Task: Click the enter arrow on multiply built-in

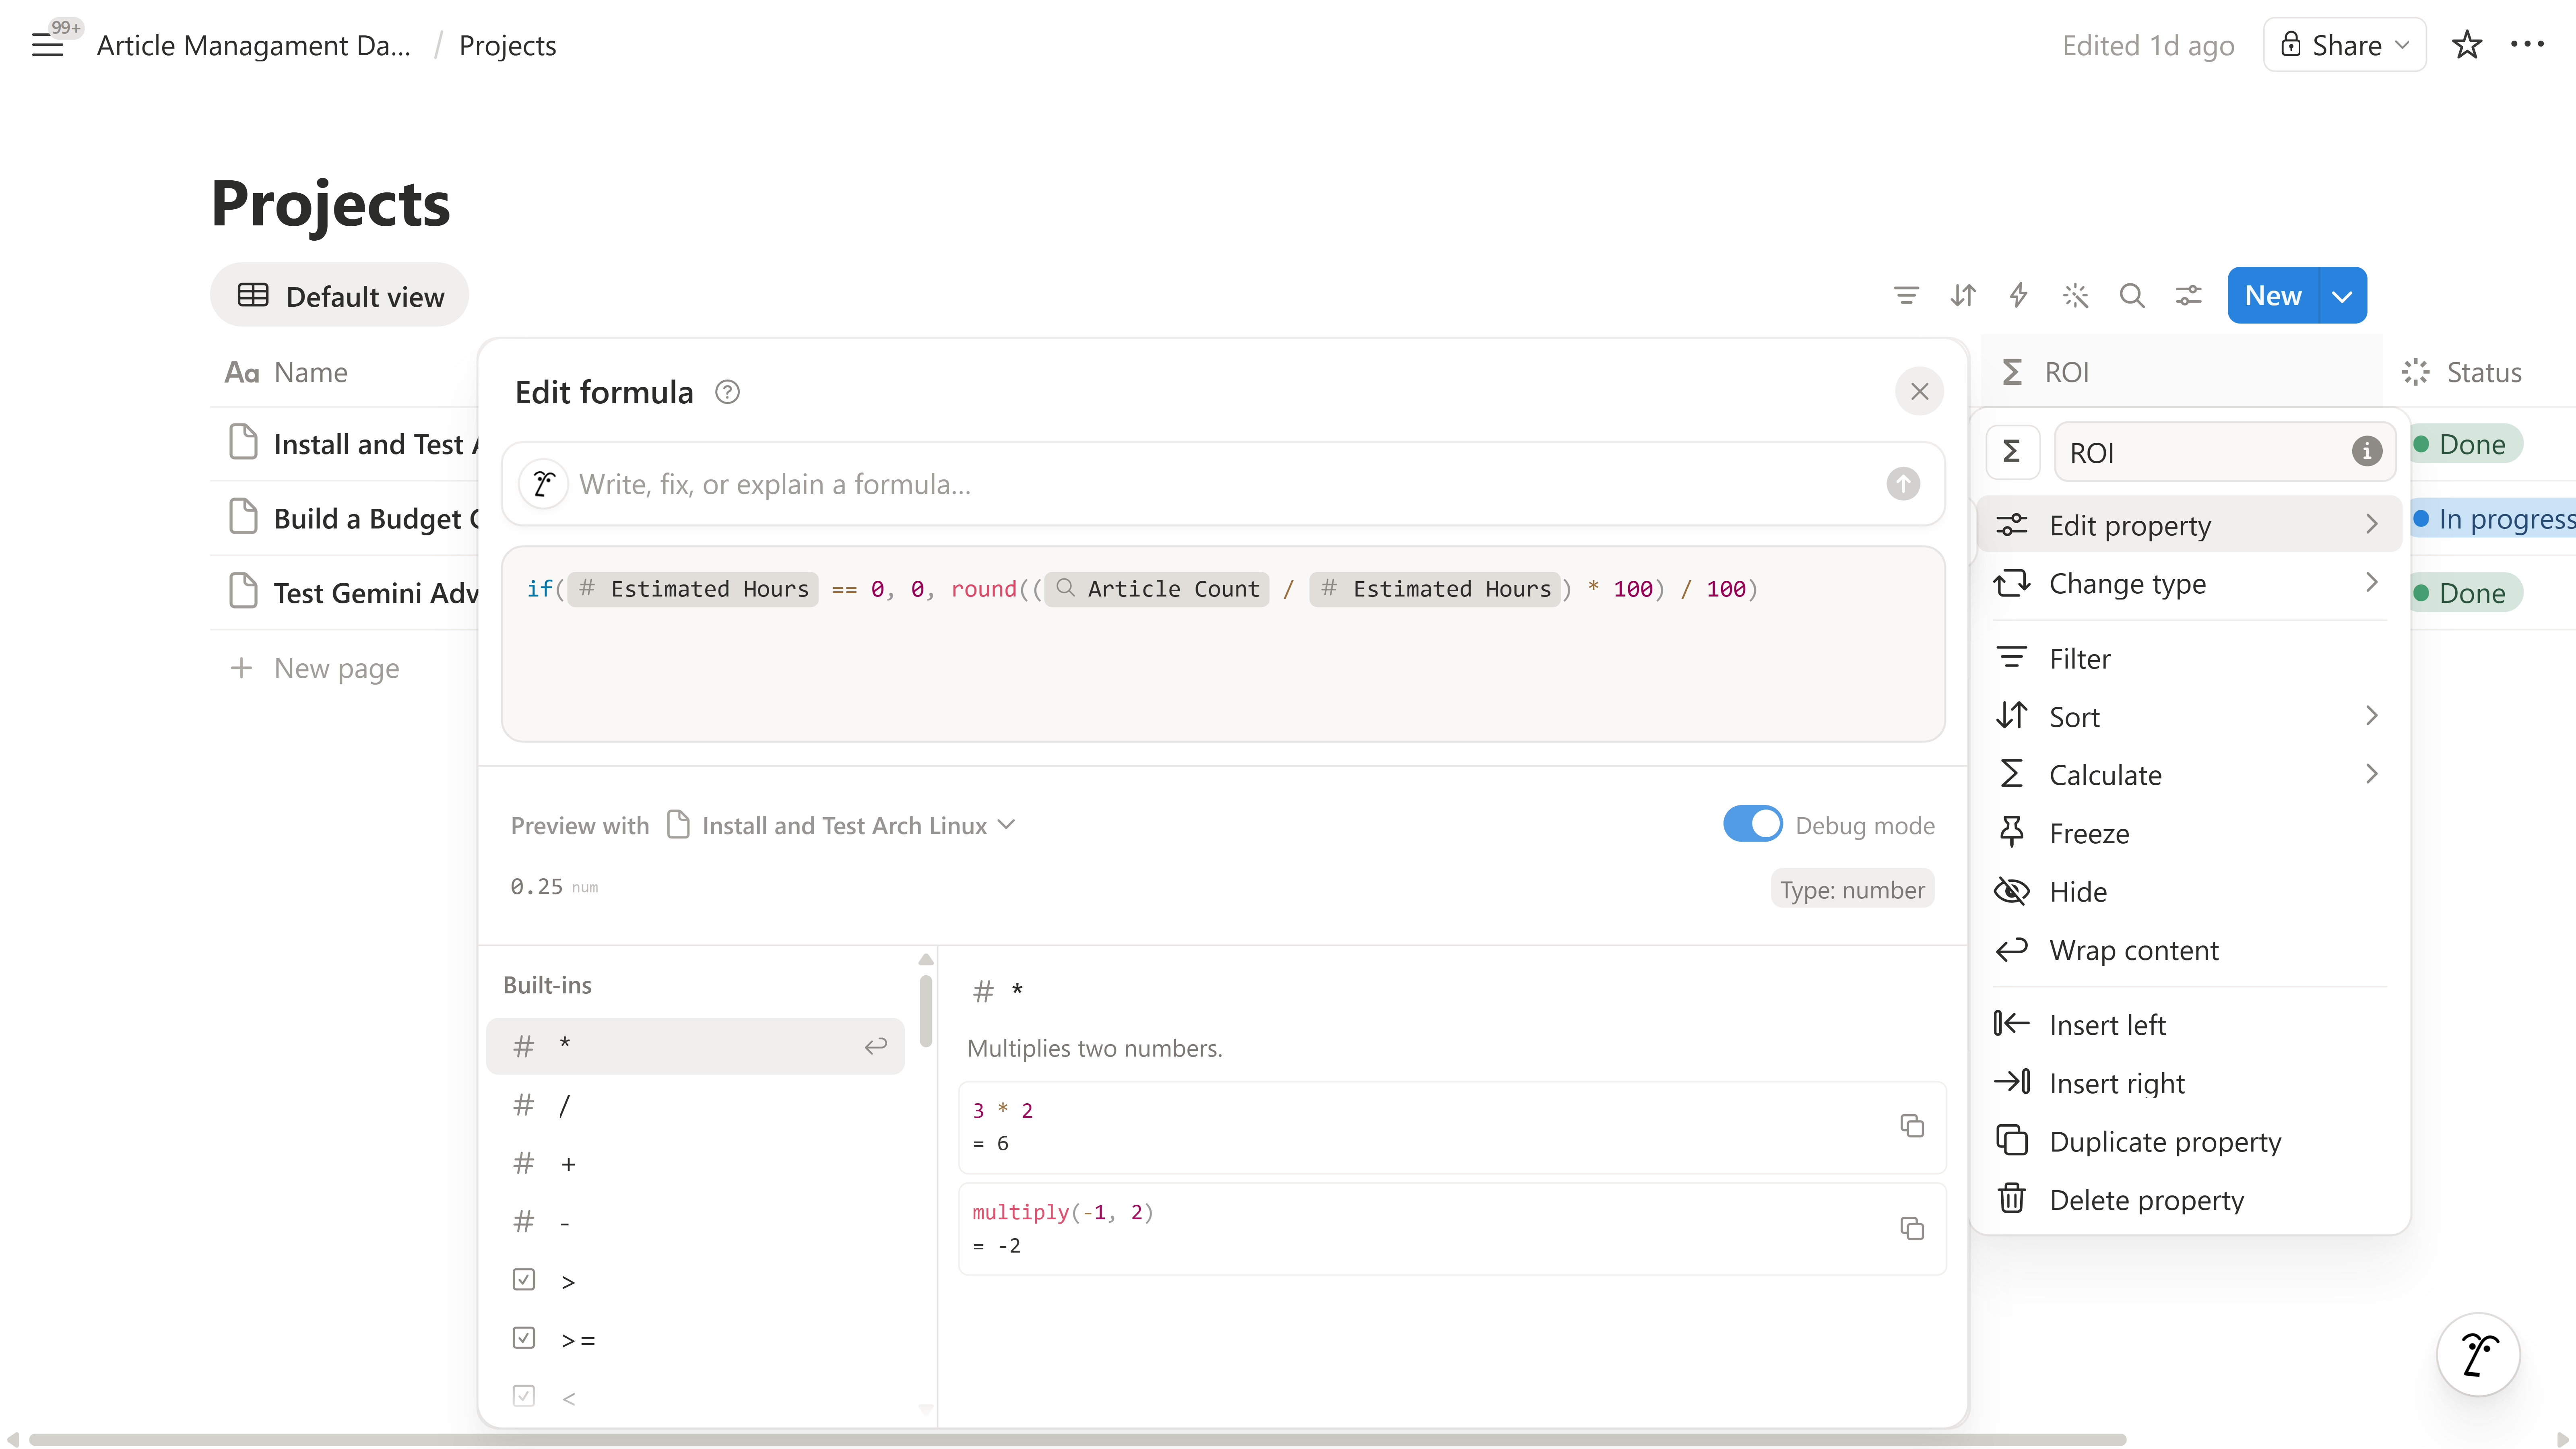Action: [x=876, y=1046]
